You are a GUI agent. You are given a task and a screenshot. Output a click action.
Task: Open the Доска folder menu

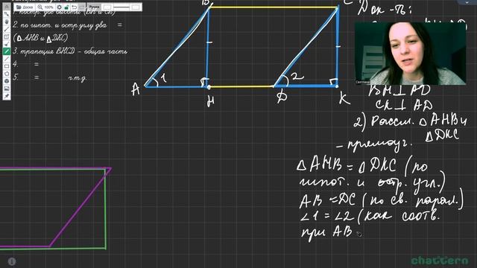coord(25,7)
